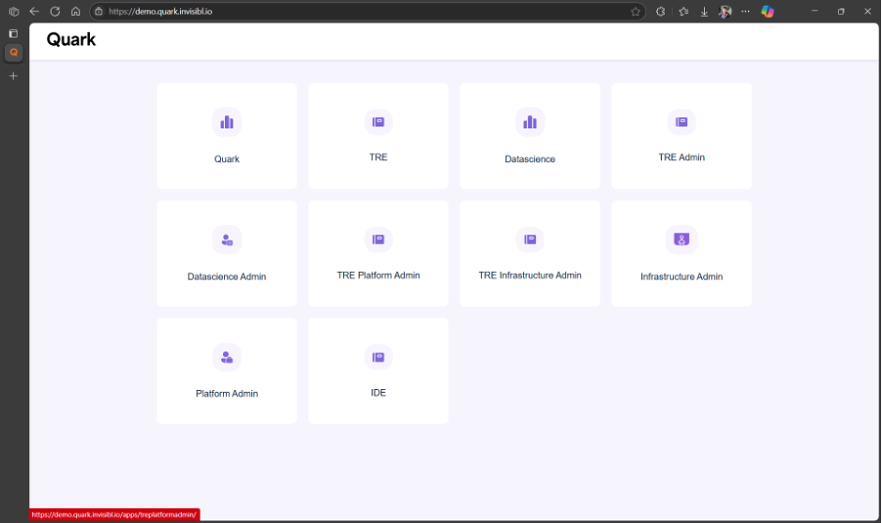This screenshot has height=523, width=882.
Task: Click the Quark header title
Action: (71, 39)
